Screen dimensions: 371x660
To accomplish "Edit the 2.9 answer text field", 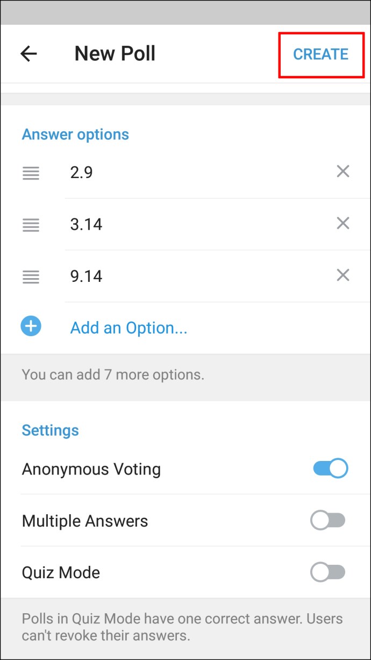I will point(194,172).
